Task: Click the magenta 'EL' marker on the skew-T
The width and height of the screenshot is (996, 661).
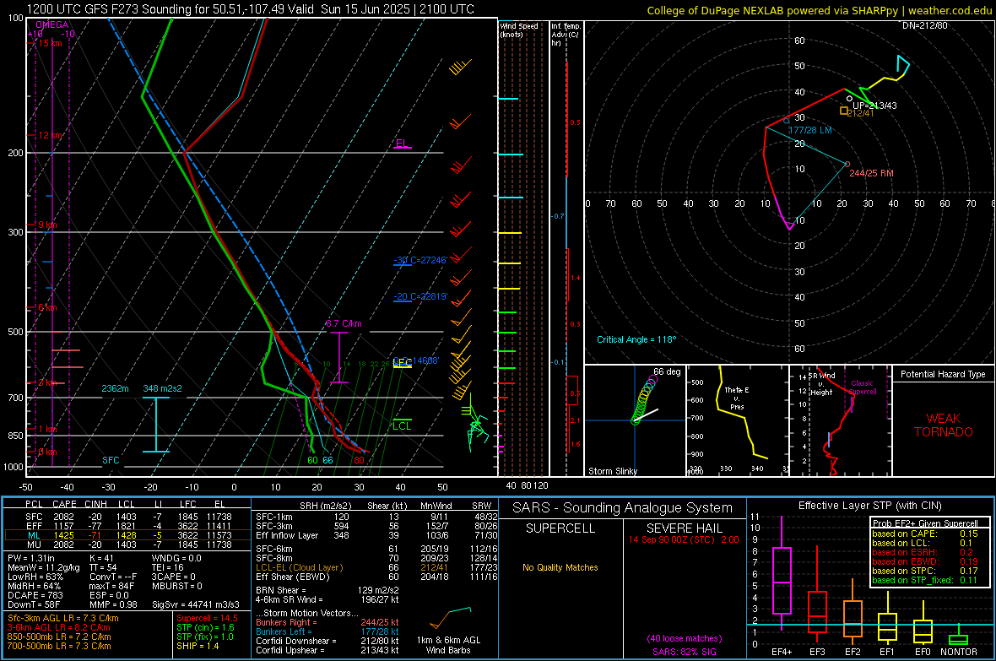Action: tap(402, 143)
